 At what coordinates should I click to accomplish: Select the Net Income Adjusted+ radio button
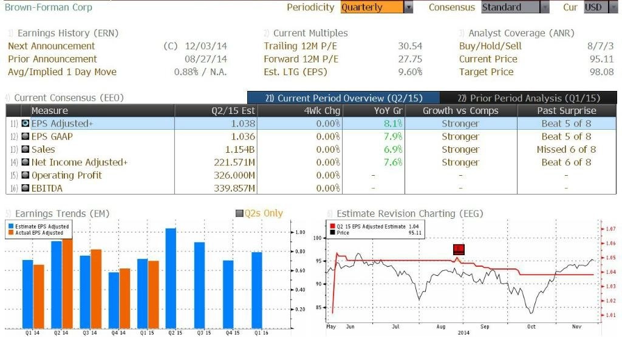point(26,162)
